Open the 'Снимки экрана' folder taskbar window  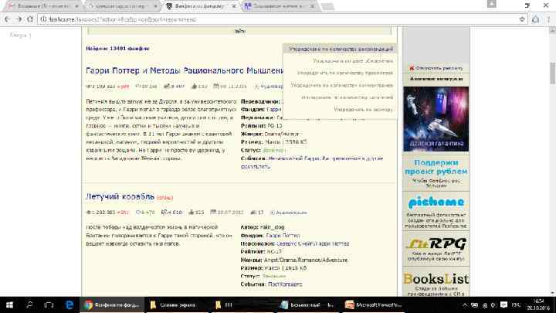pyautogui.click(x=176, y=304)
